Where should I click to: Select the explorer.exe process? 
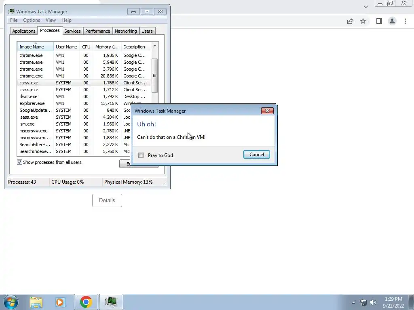84,103
